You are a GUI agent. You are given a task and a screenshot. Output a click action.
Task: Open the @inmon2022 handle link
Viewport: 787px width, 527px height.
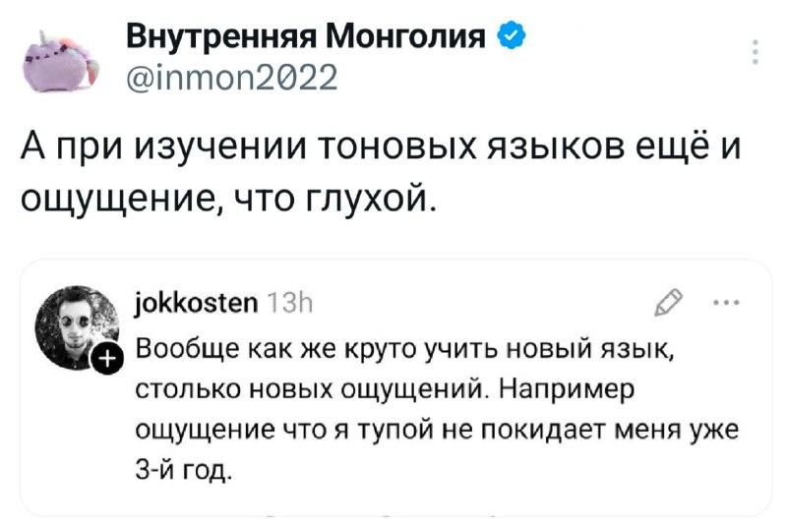pos(233,75)
